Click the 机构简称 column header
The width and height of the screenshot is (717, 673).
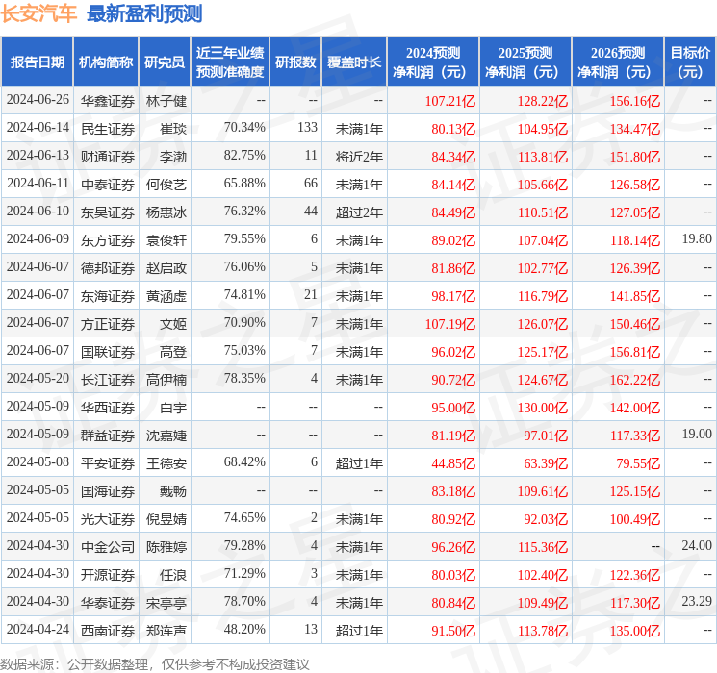(106, 62)
